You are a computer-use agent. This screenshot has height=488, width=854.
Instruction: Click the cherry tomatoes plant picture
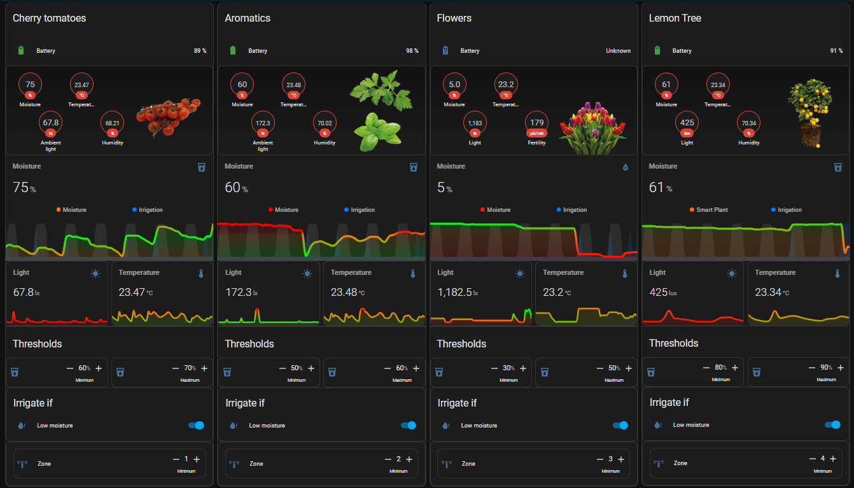pos(169,117)
